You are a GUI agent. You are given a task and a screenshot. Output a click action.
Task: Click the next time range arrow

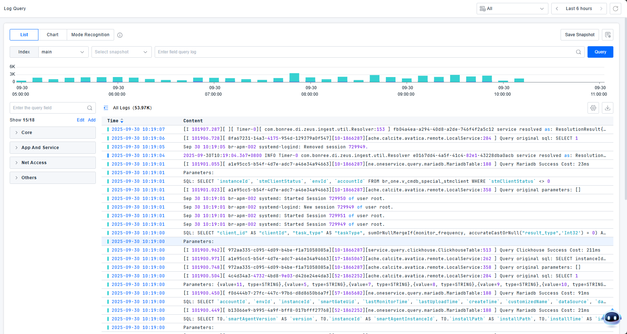click(601, 9)
